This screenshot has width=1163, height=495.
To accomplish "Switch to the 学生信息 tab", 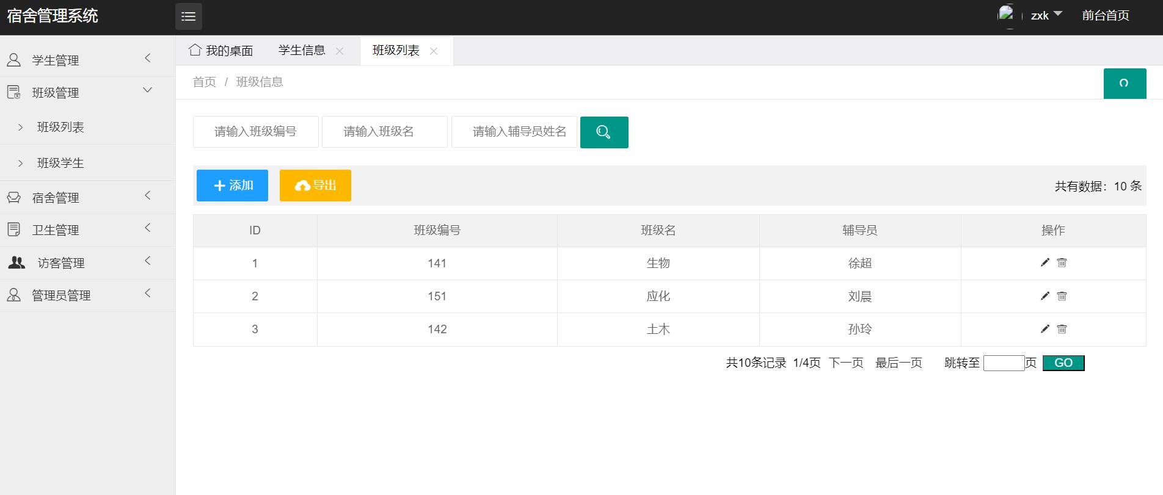I will (x=302, y=51).
